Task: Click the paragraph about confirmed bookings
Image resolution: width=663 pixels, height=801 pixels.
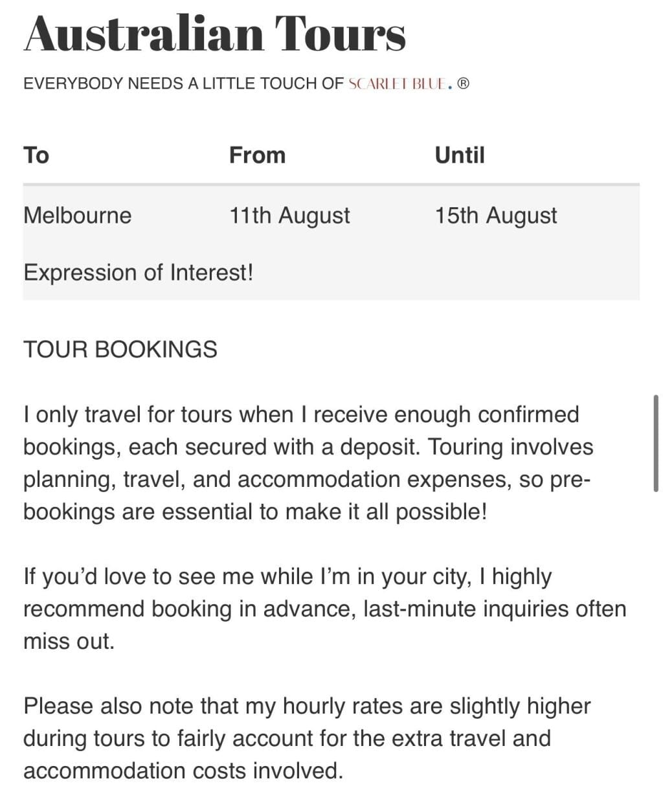Action: (308, 463)
